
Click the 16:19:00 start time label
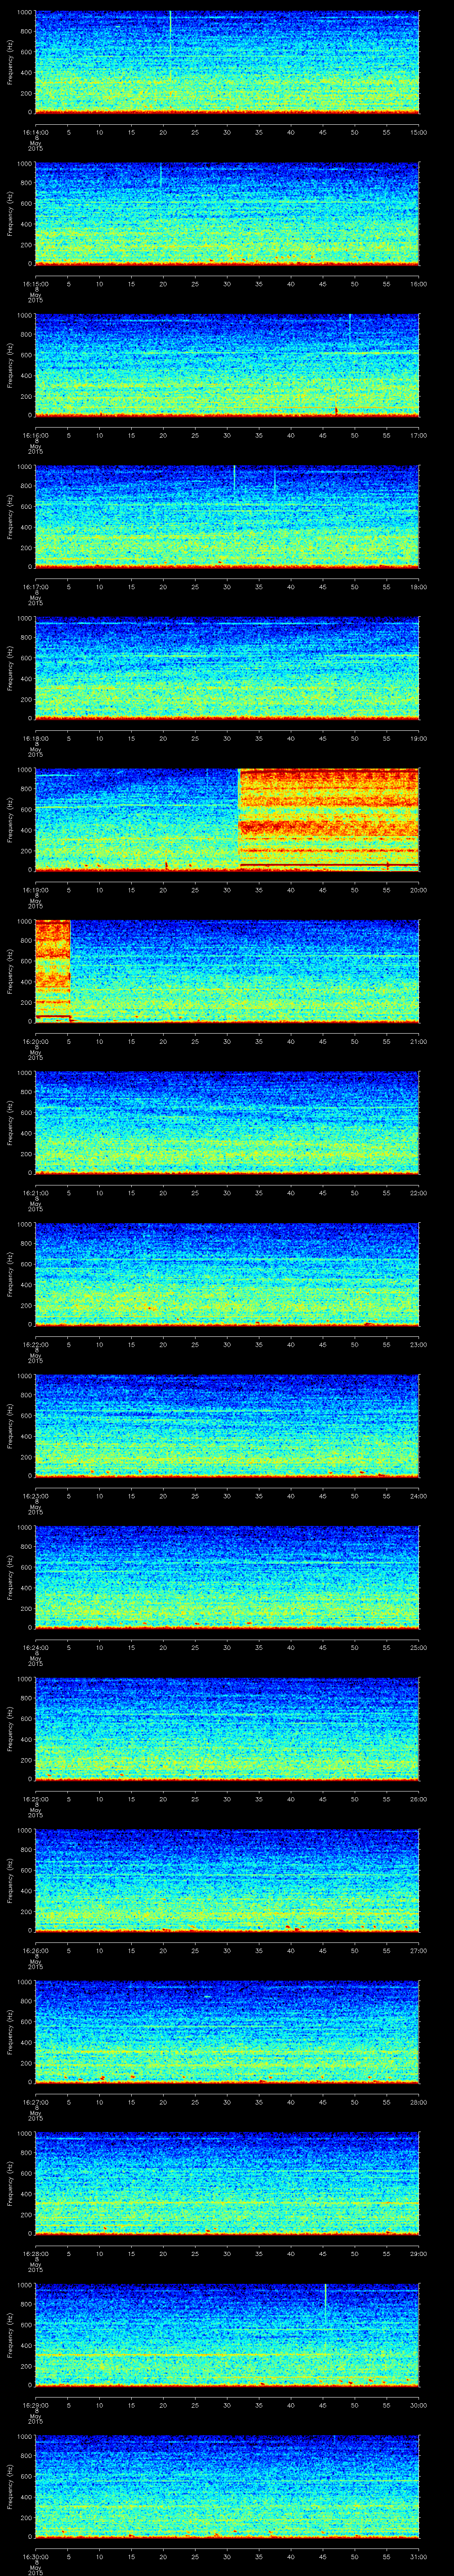tap(35, 890)
